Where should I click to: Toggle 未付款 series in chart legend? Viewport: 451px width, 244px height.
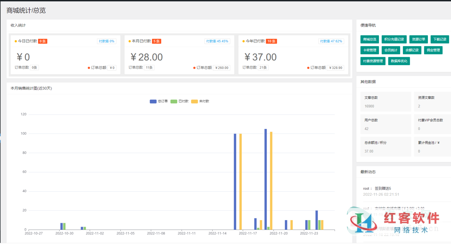point(200,101)
